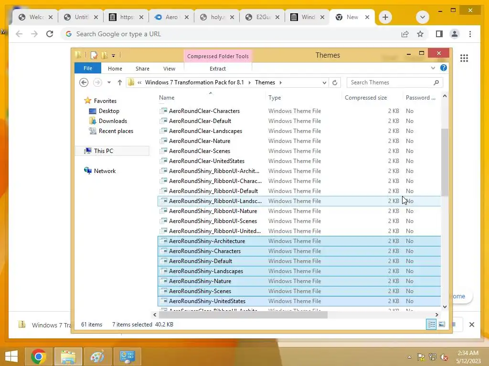This screenshot has height=366, width=489.
Task: Click Explorer Forward navigation arrow
Action: coord(97,82)
